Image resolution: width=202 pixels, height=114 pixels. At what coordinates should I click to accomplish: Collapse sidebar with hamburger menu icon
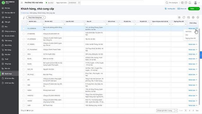pos(22,3)
